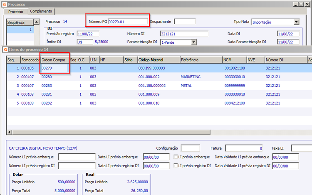Click the Itens do processo 14 window icon

point(5,50)
